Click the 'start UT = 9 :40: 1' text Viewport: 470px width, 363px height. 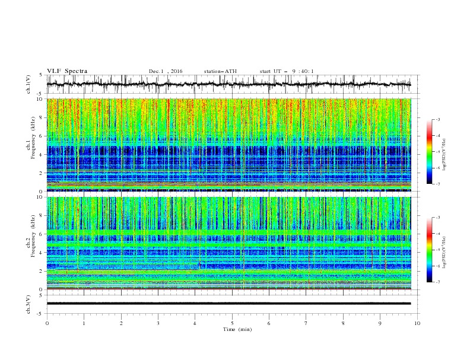click(x=287, y=71)
